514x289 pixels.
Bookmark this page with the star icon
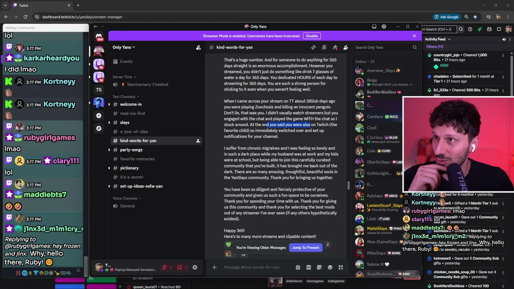click(475, 17)
